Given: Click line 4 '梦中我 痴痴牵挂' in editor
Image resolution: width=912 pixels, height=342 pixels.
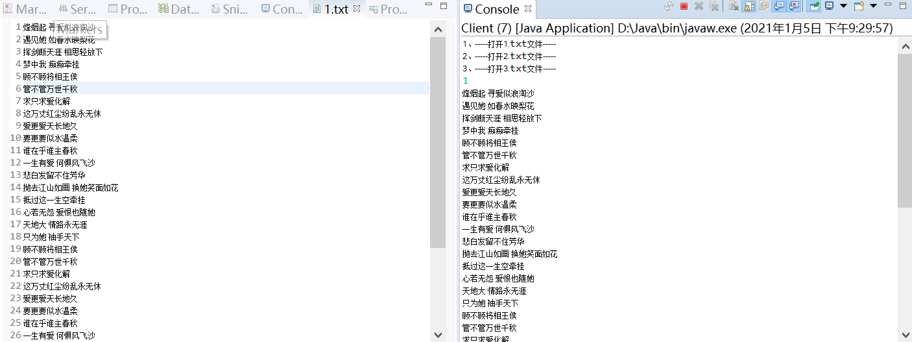Looking at the screenshot, I should pyautogui.click(x=51, y=64).
